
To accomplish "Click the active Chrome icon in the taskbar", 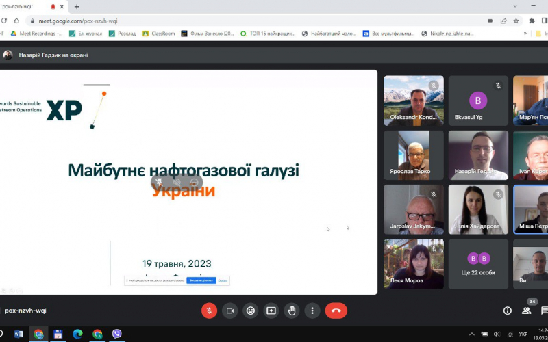I will point(38,334).
